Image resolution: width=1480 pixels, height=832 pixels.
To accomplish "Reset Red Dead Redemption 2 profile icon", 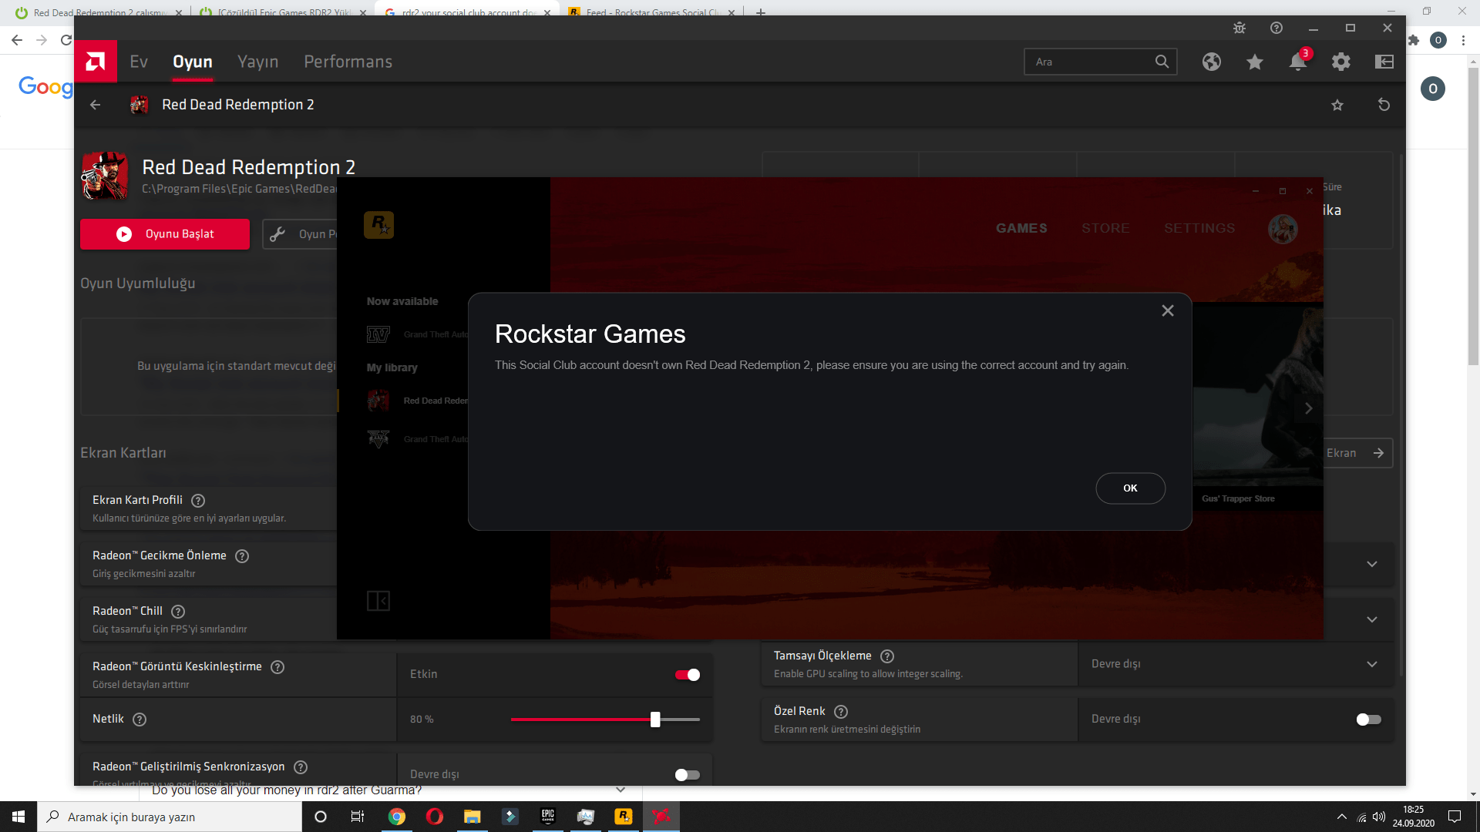I will coord(1384,105).
